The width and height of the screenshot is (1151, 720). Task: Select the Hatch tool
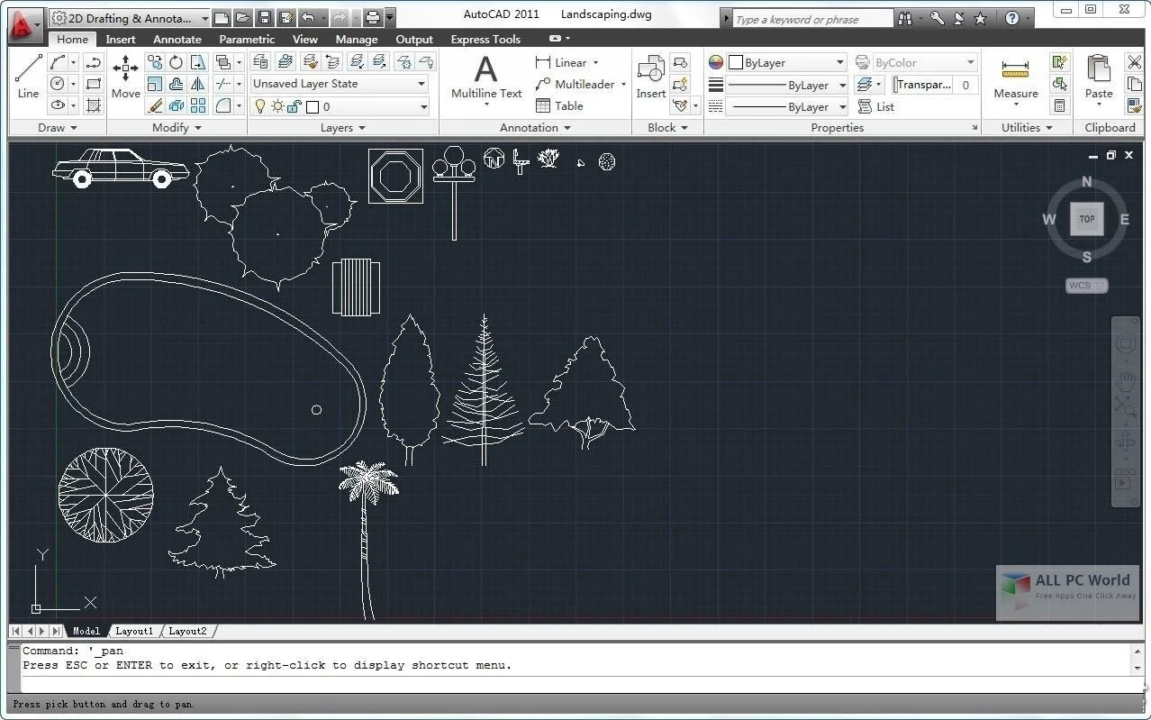(93, 105)
